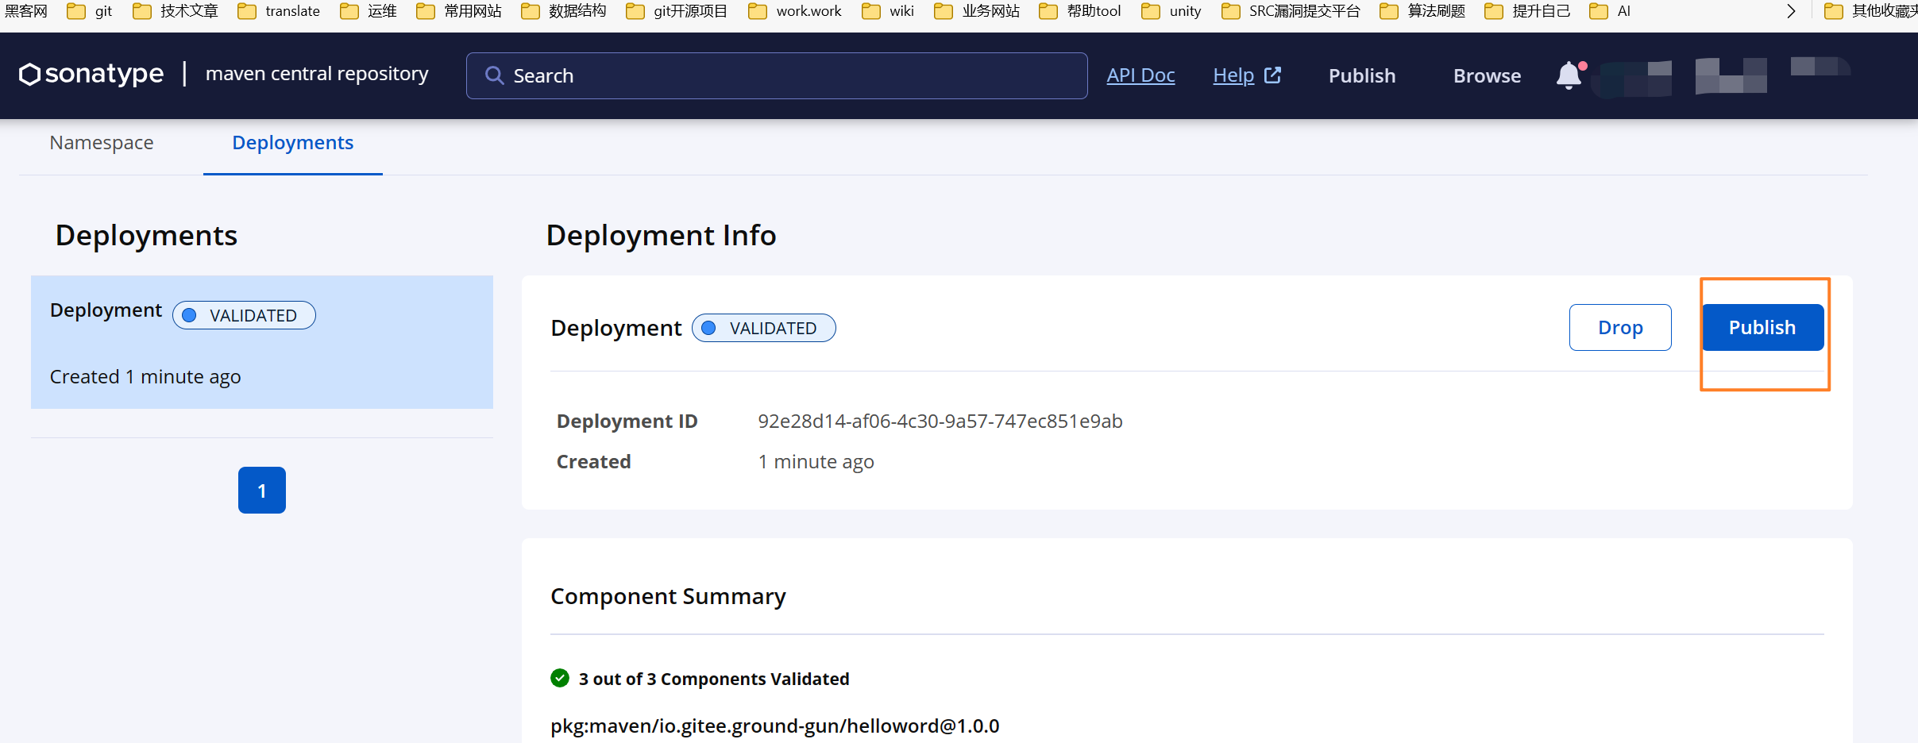Click the search magnifier icon
Screen dimensions: 1918x743
(494, 75)
